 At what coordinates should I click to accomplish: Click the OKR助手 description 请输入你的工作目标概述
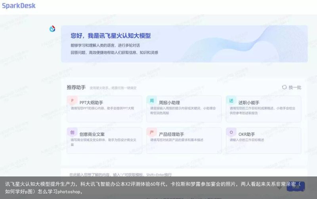(247, 140)
